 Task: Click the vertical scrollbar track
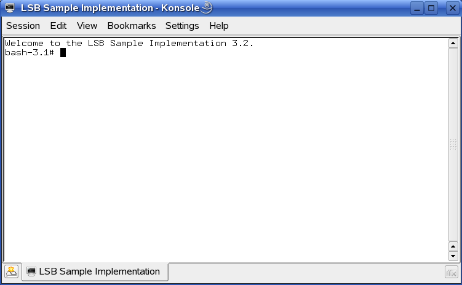pos(453,145)
